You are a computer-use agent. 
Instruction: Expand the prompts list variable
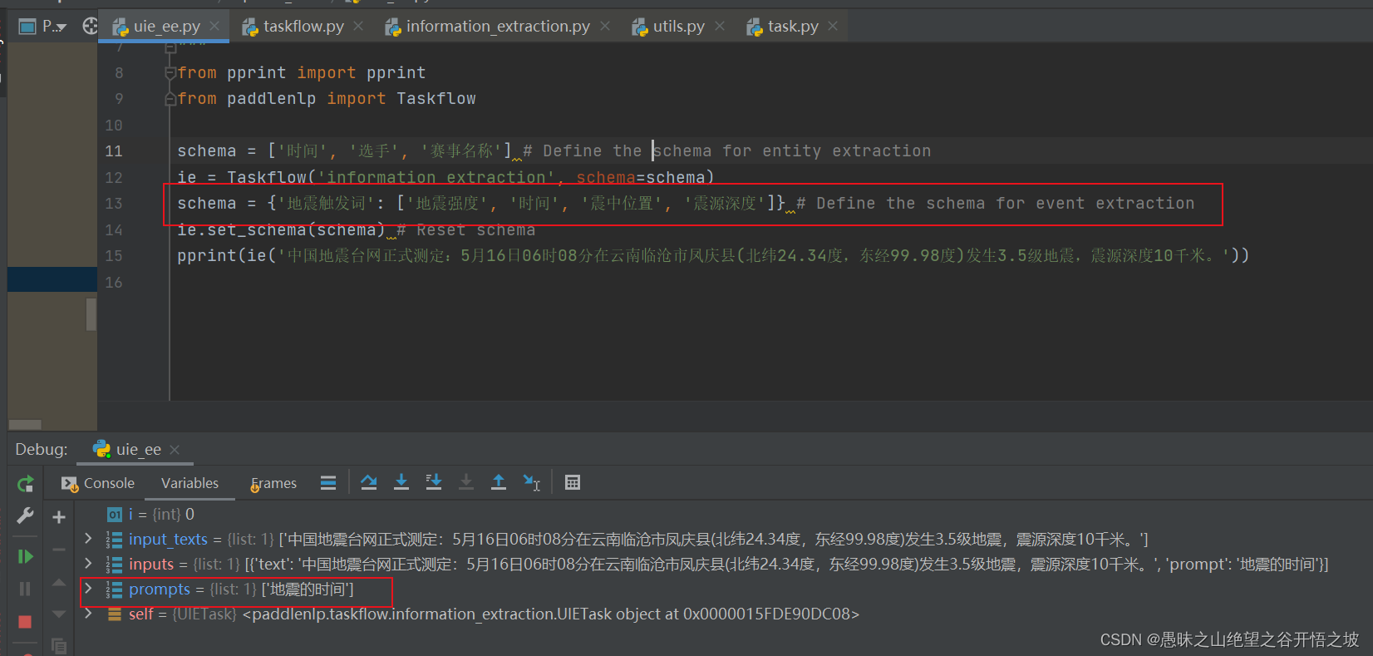[x=88, y=589]
